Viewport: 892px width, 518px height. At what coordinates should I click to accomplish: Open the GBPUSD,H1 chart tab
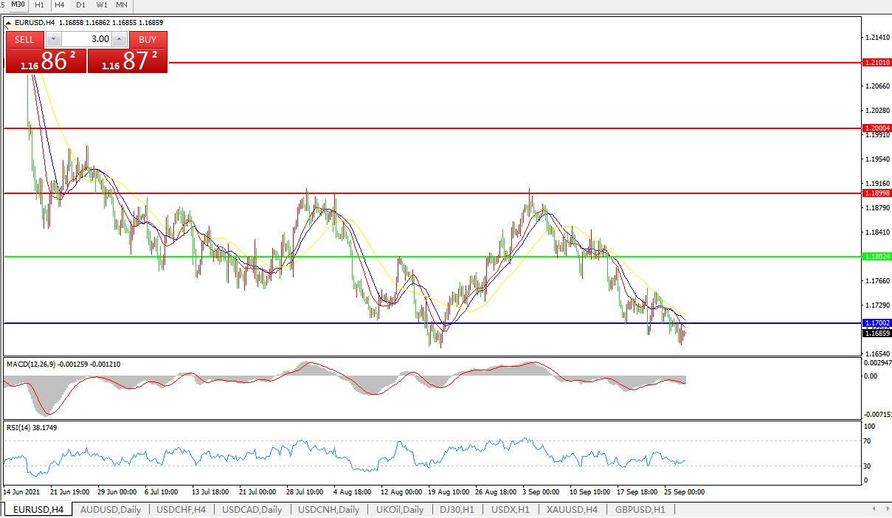click(640, 510)
